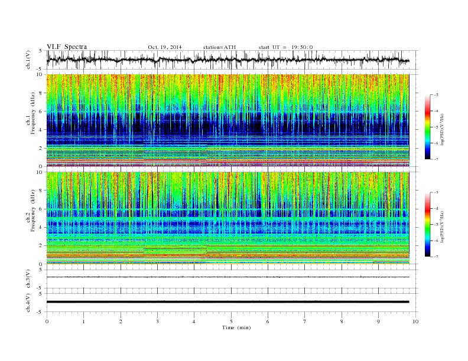Click inside the ch.1 spectrogram plot
The width and height of the screenshot is (468, 361).
point(227,120)
